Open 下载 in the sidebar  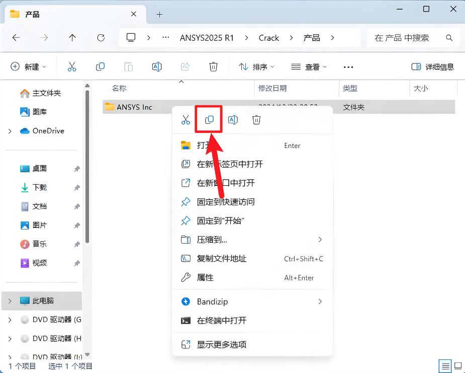[34, 187]
